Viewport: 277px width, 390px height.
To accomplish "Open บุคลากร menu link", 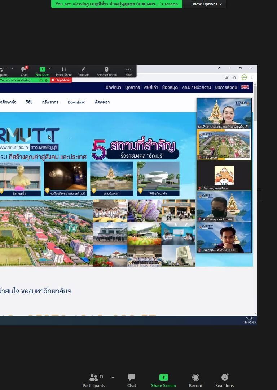I will (132, 87).
